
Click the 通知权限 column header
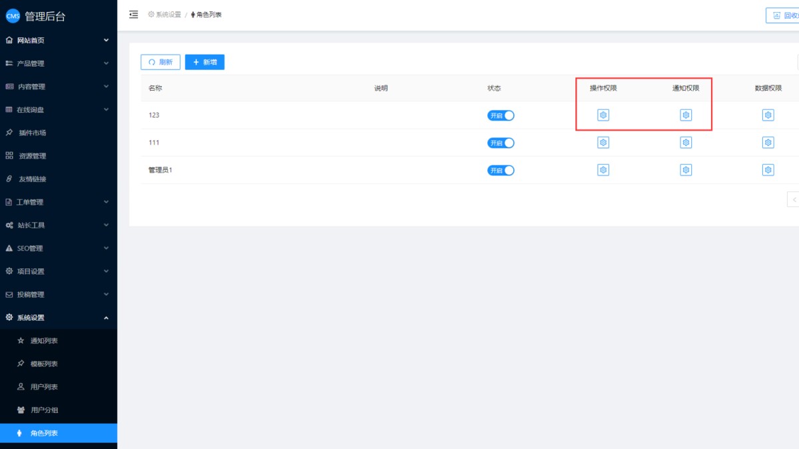click(x=686, y=88)
